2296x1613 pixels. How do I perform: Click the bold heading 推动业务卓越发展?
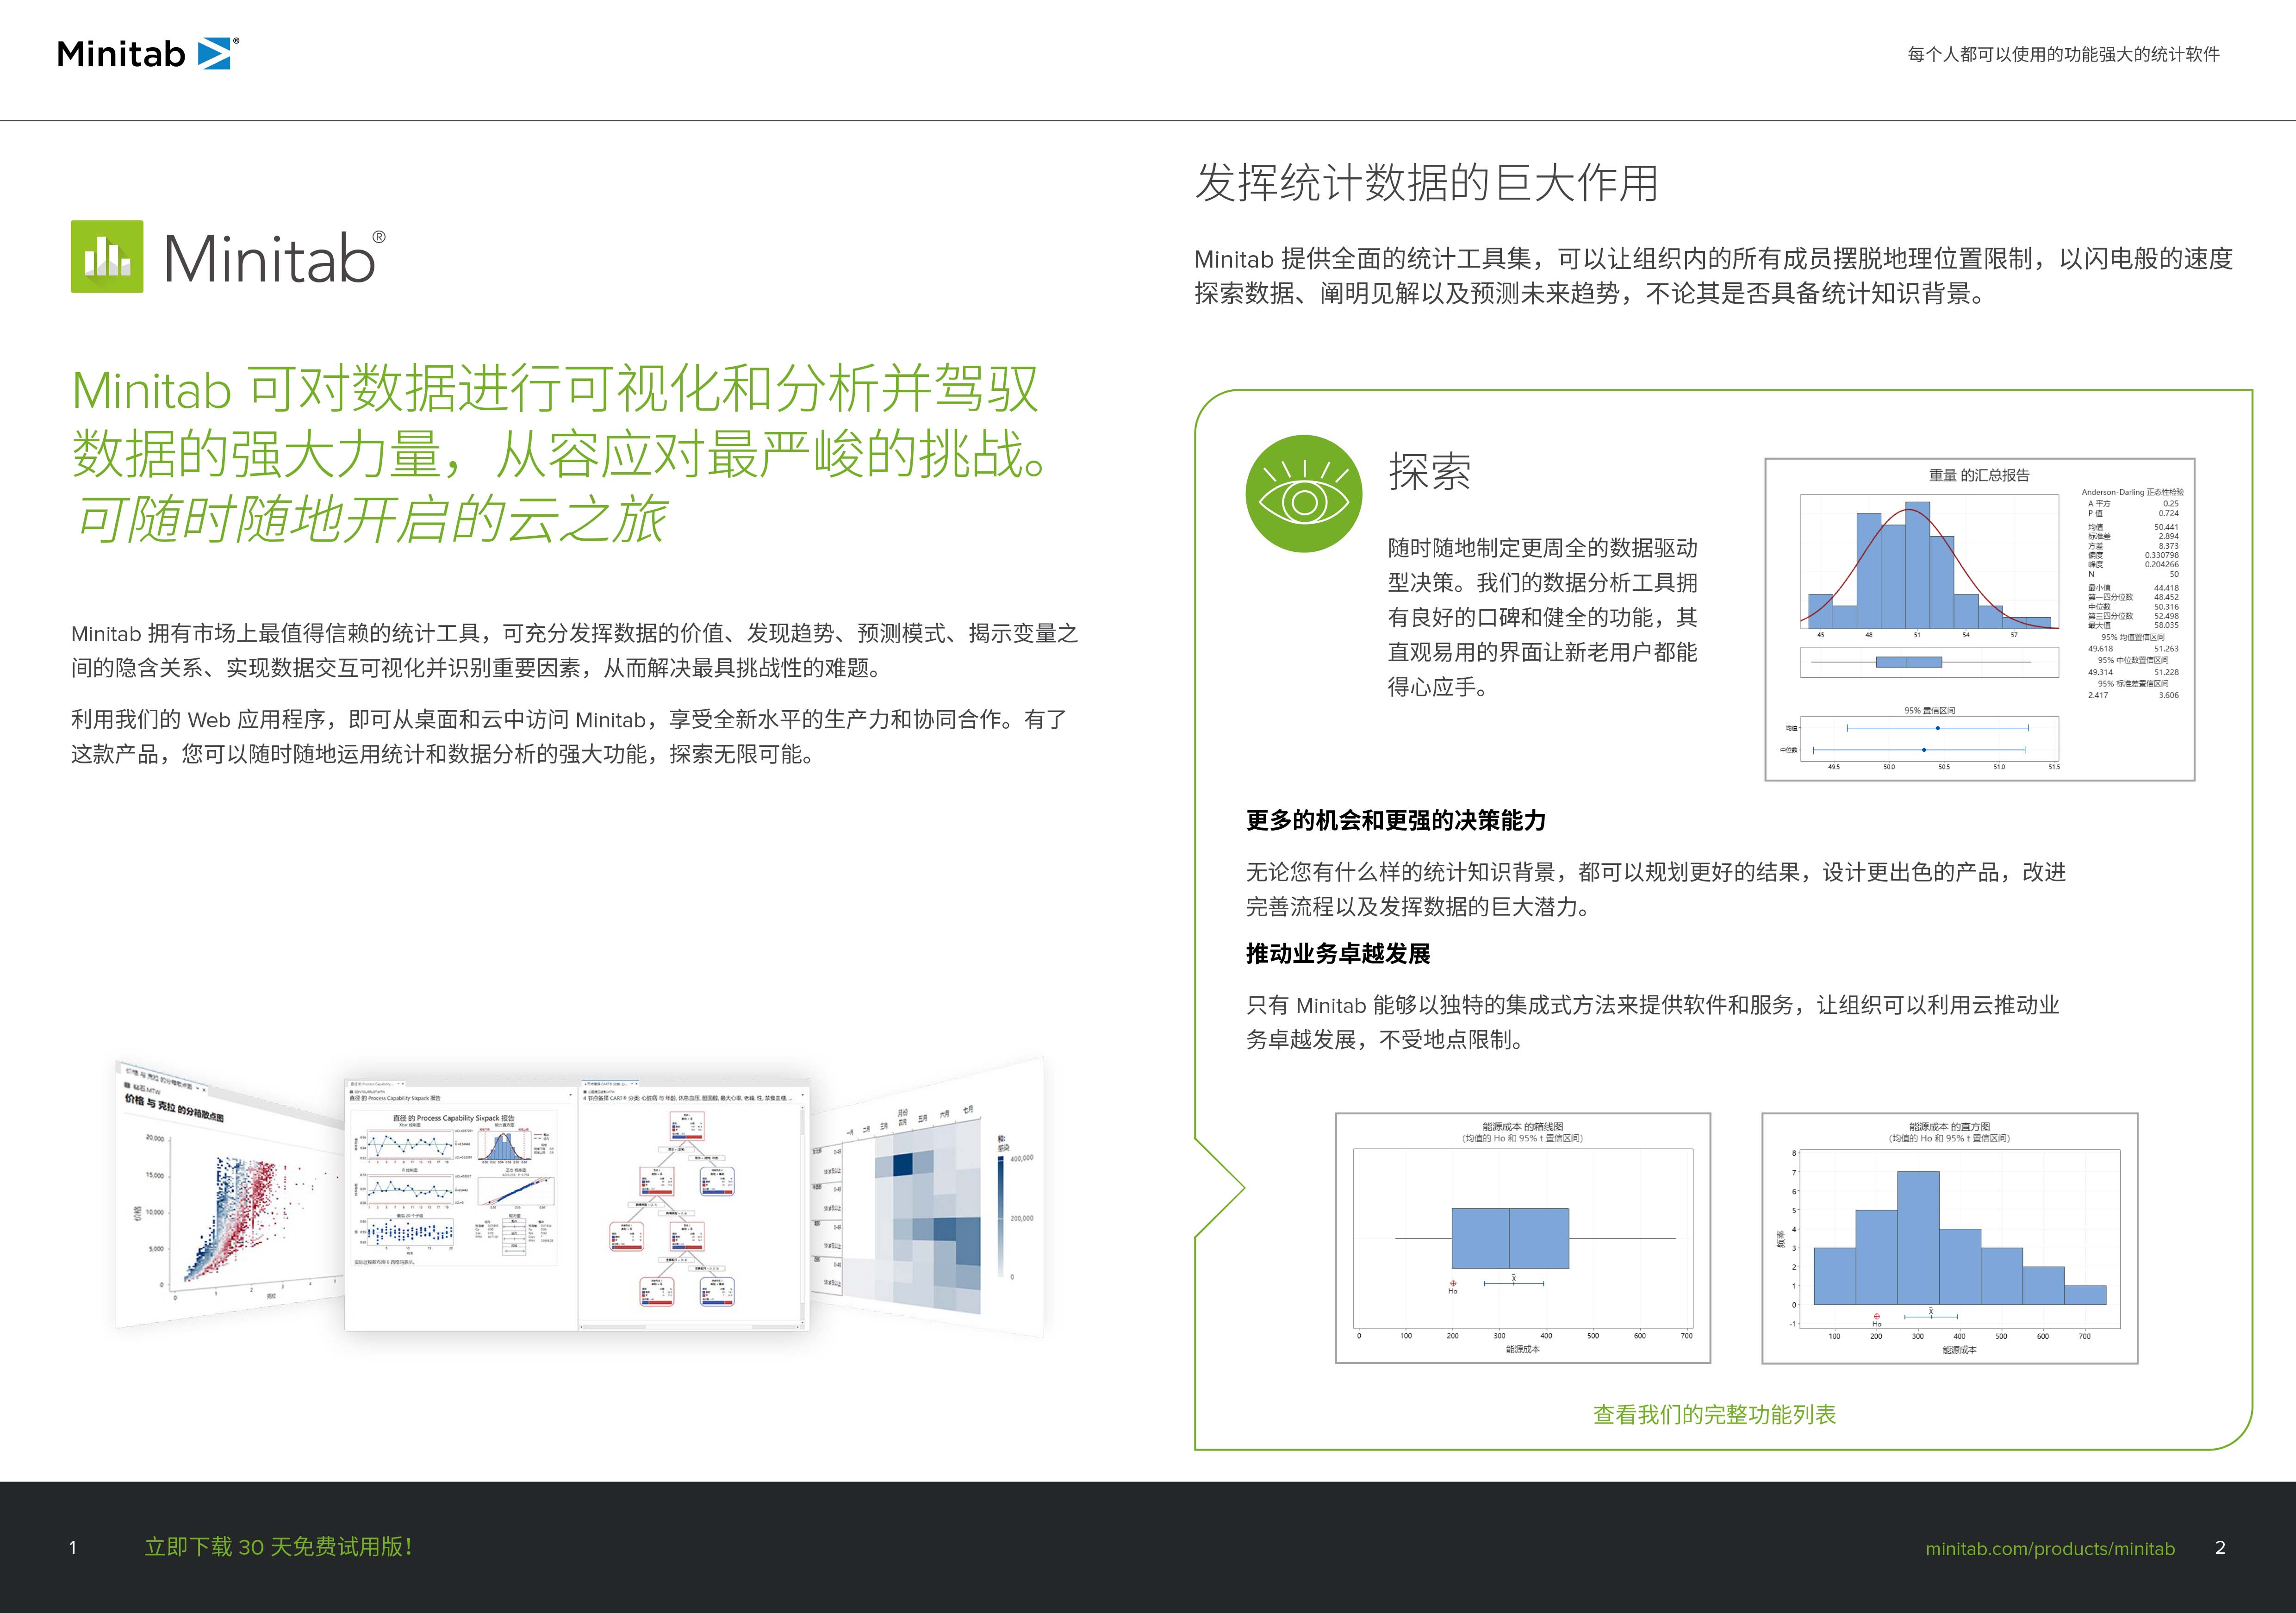click(x=1338, y=954)
